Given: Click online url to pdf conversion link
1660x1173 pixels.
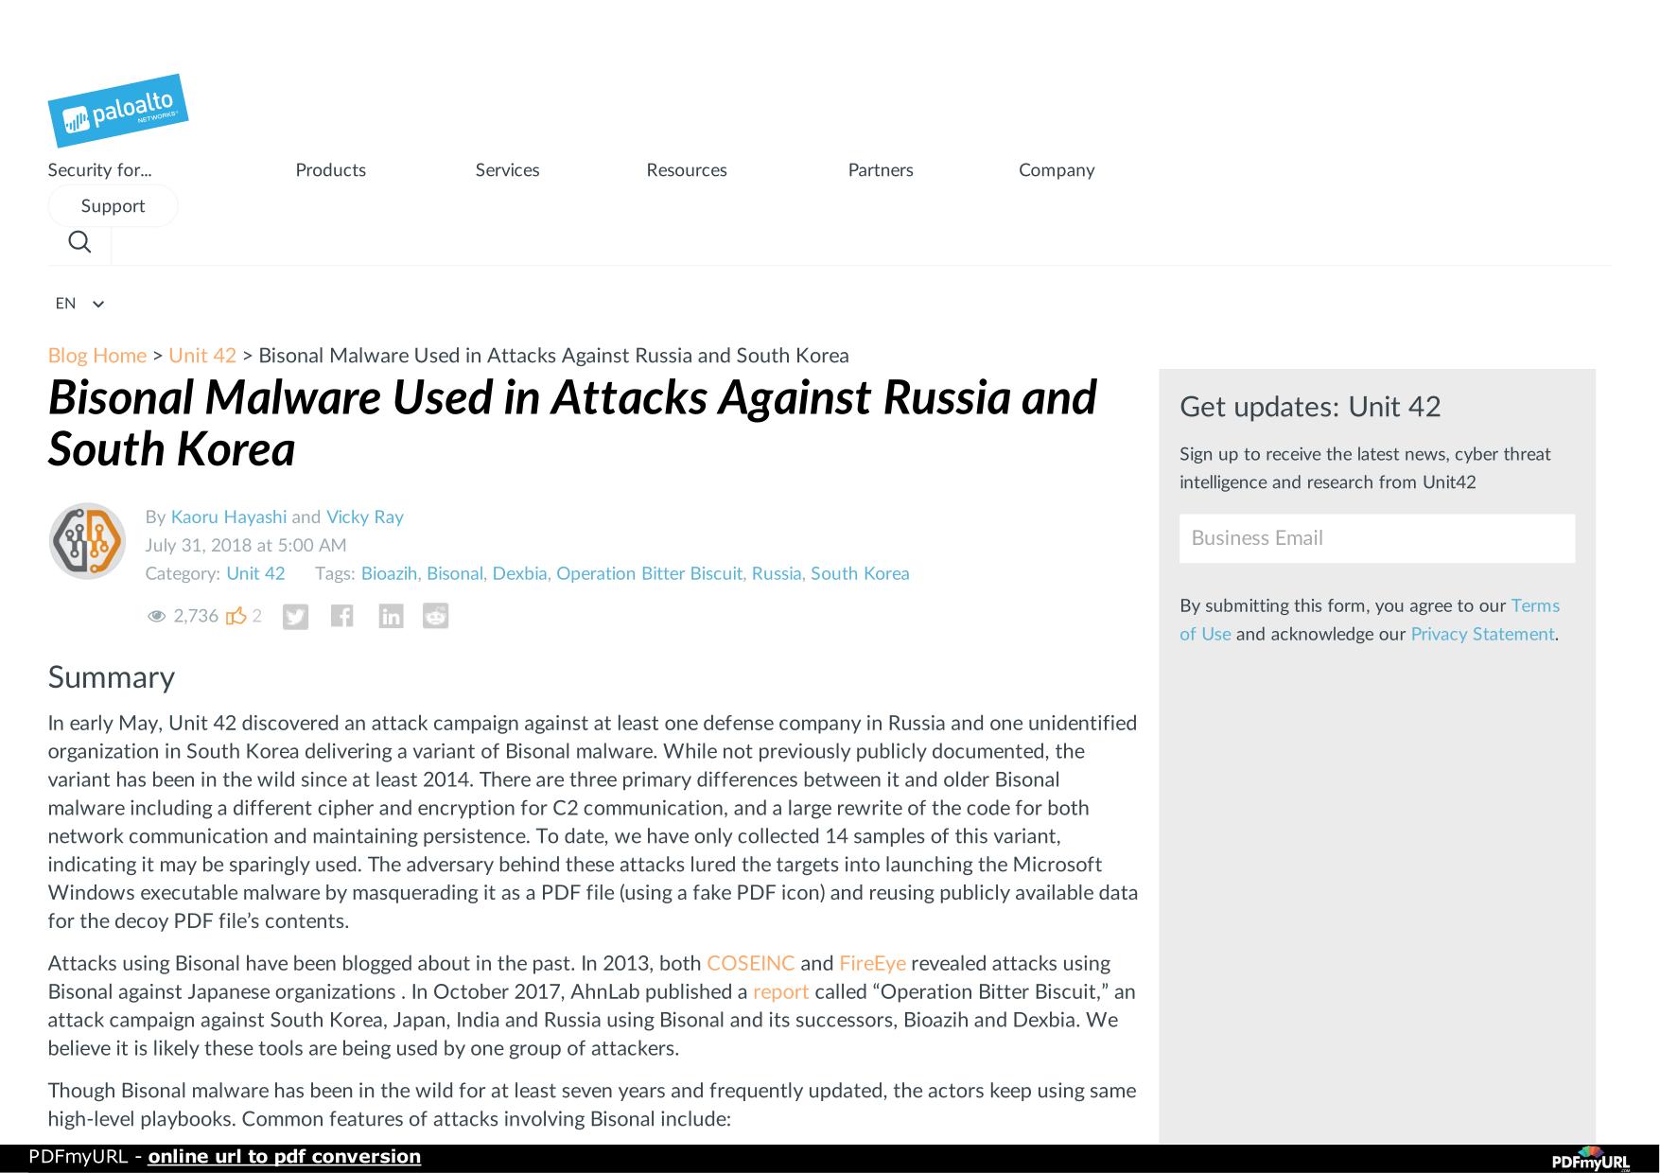Looking at the screenshot, I should point(285,1157).
